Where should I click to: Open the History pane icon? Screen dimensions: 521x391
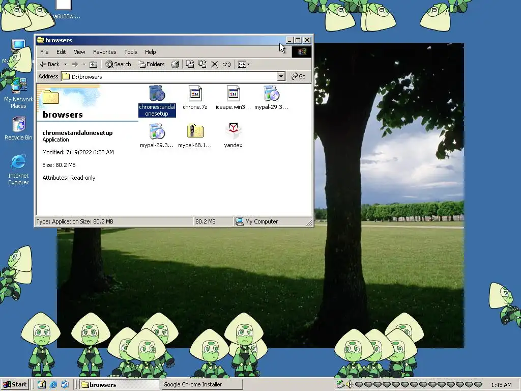coord(175,64)
